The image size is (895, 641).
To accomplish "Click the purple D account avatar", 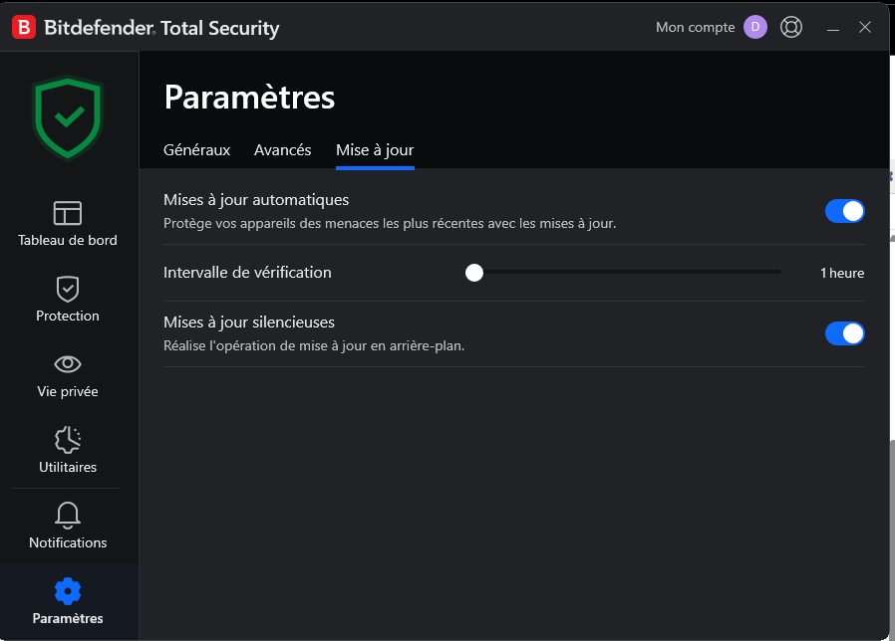I will 755,27.
